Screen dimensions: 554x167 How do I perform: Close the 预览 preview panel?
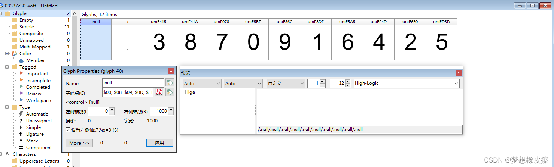click(458, 73)
